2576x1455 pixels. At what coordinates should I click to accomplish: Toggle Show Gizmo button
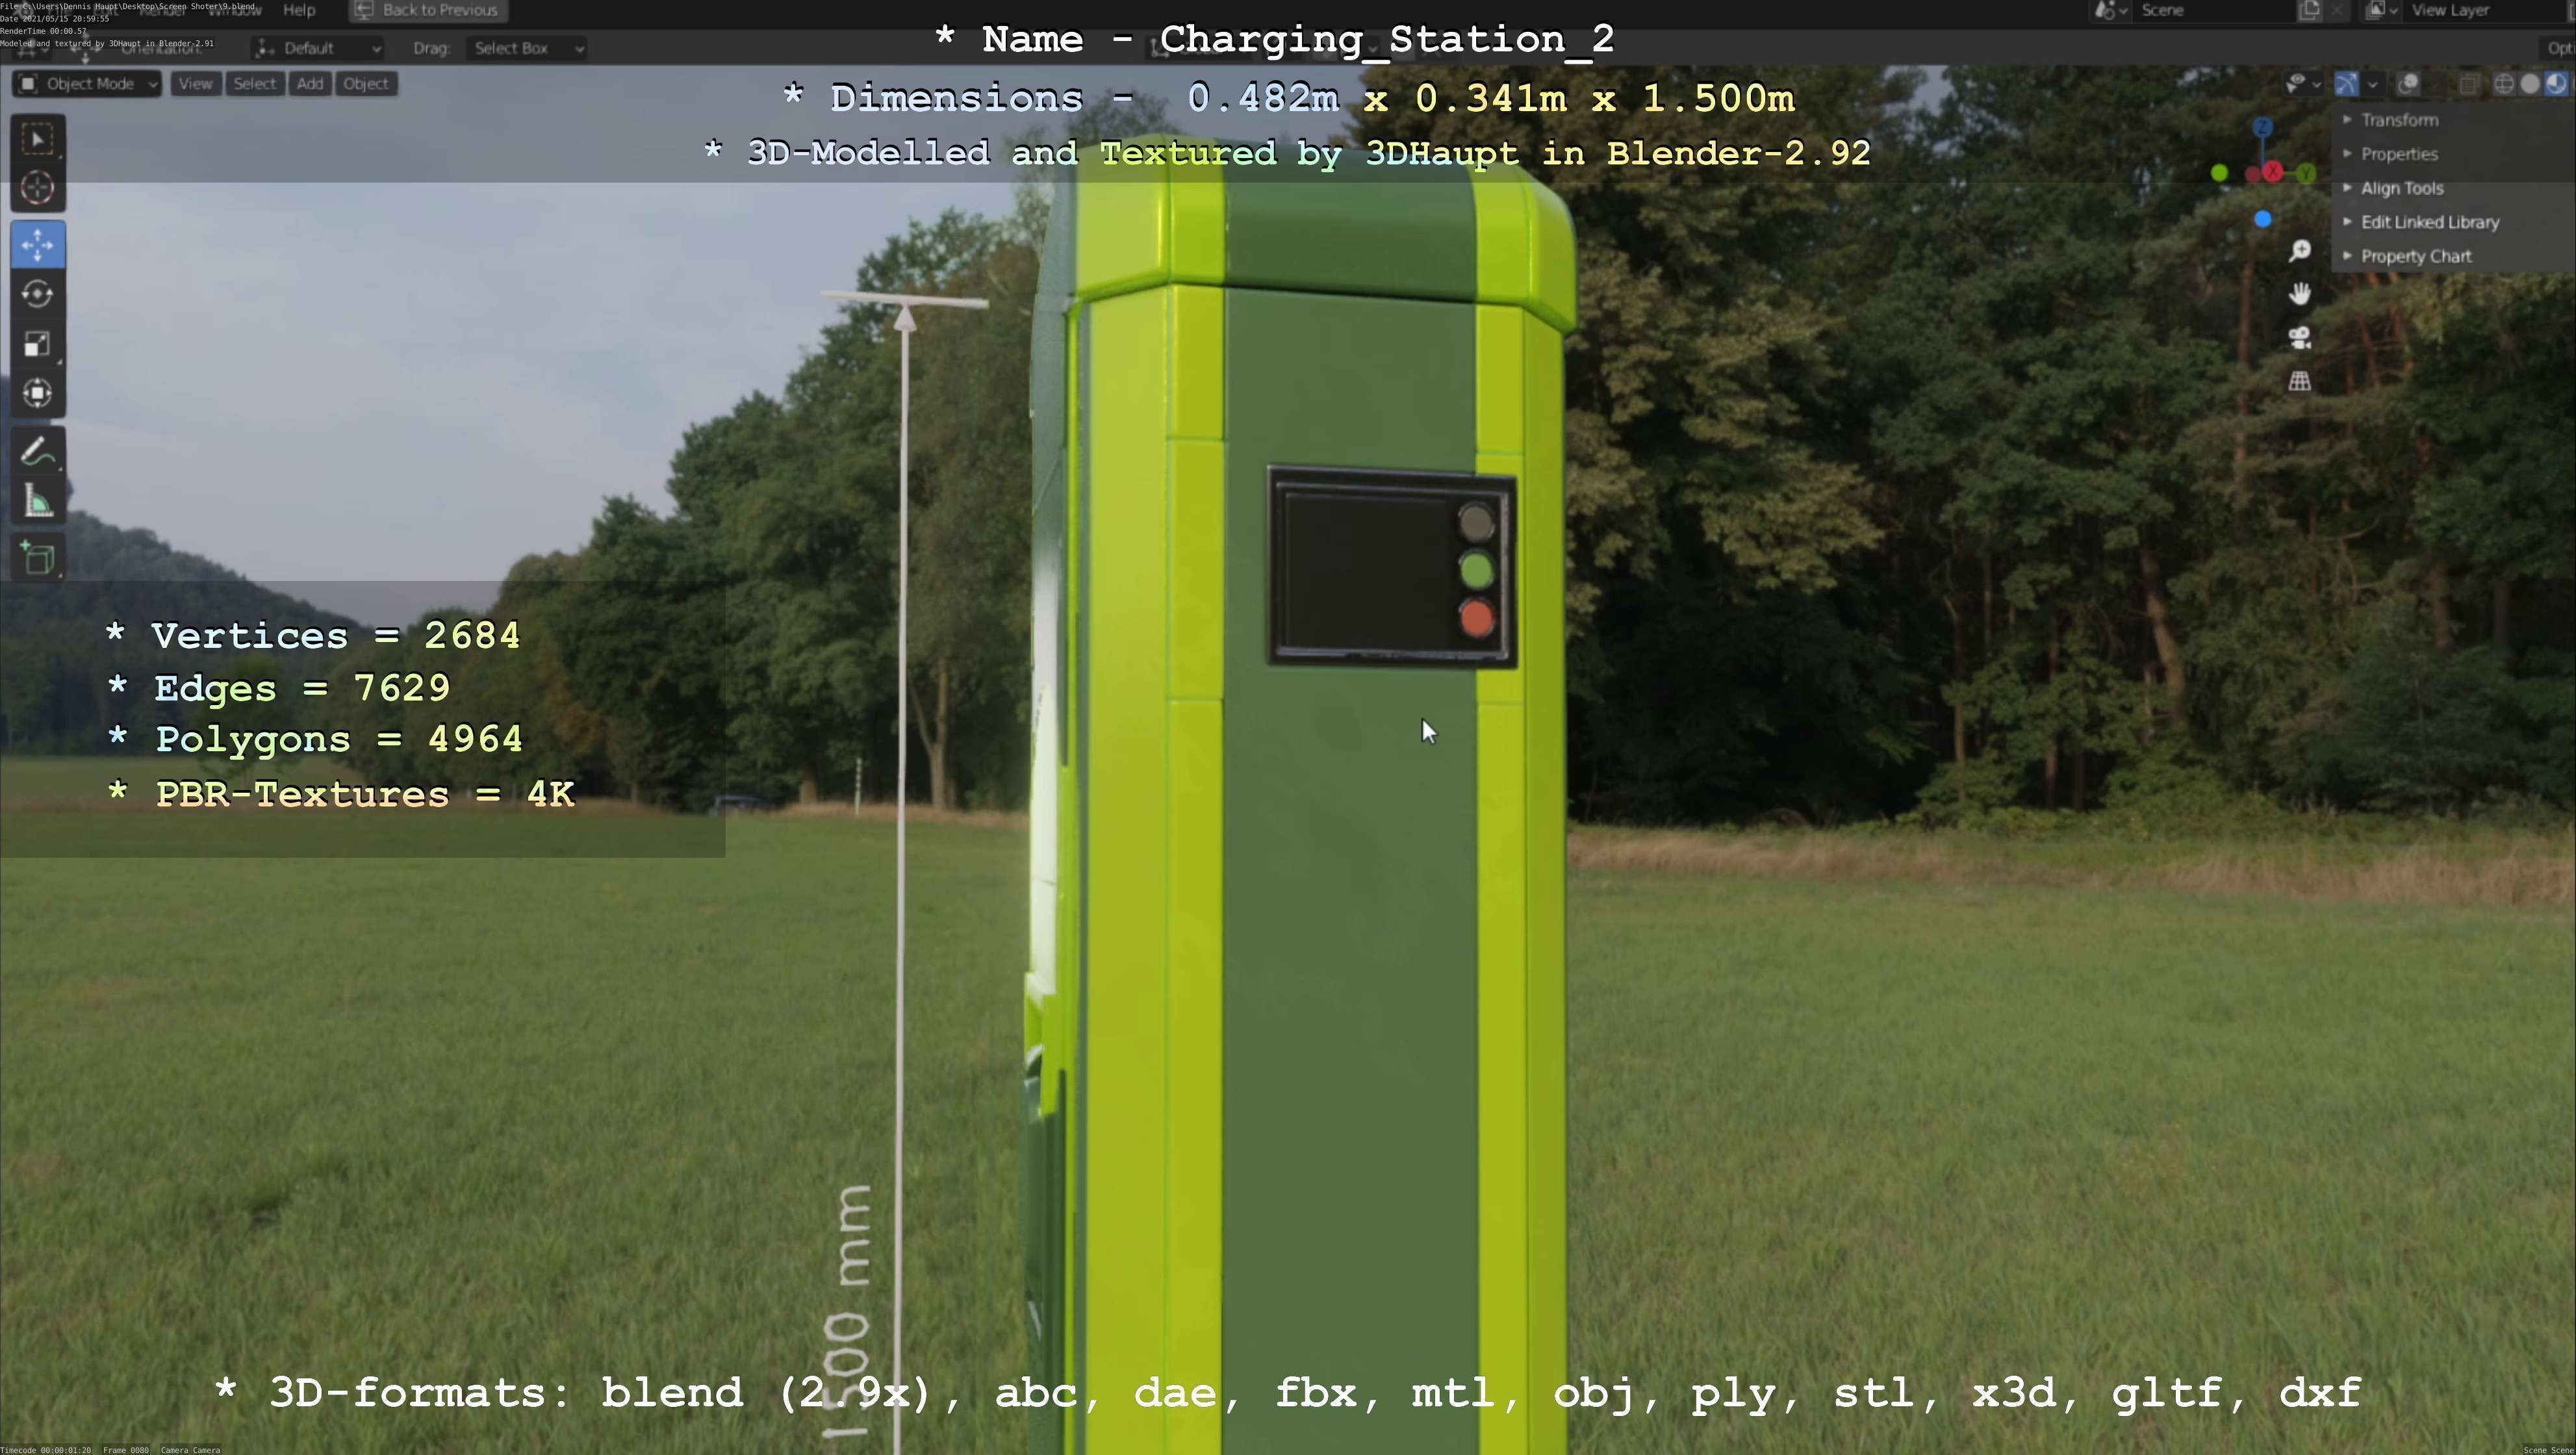[x=2346, y=84]
